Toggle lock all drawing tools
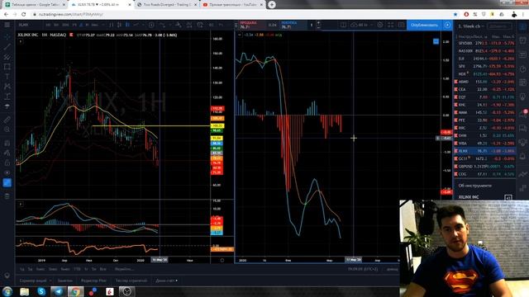The height and width of the screenshot is (297, 529). pos(7,163)
